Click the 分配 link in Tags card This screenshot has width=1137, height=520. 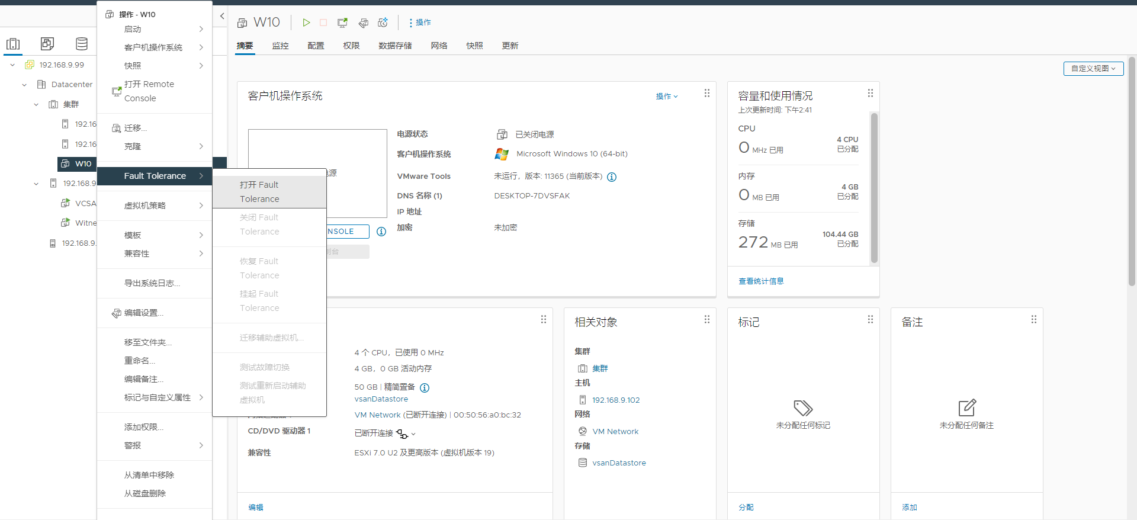(x=746, y=508)
